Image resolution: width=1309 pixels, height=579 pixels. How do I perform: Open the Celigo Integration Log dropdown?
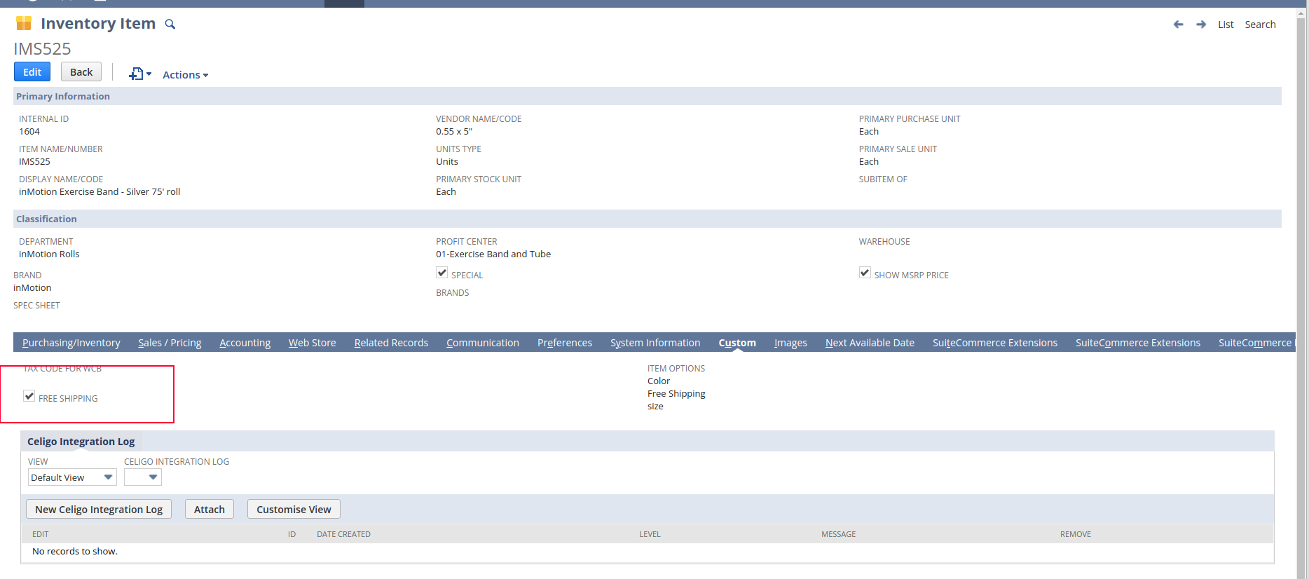pyautogui.click(x=143, y=477)
